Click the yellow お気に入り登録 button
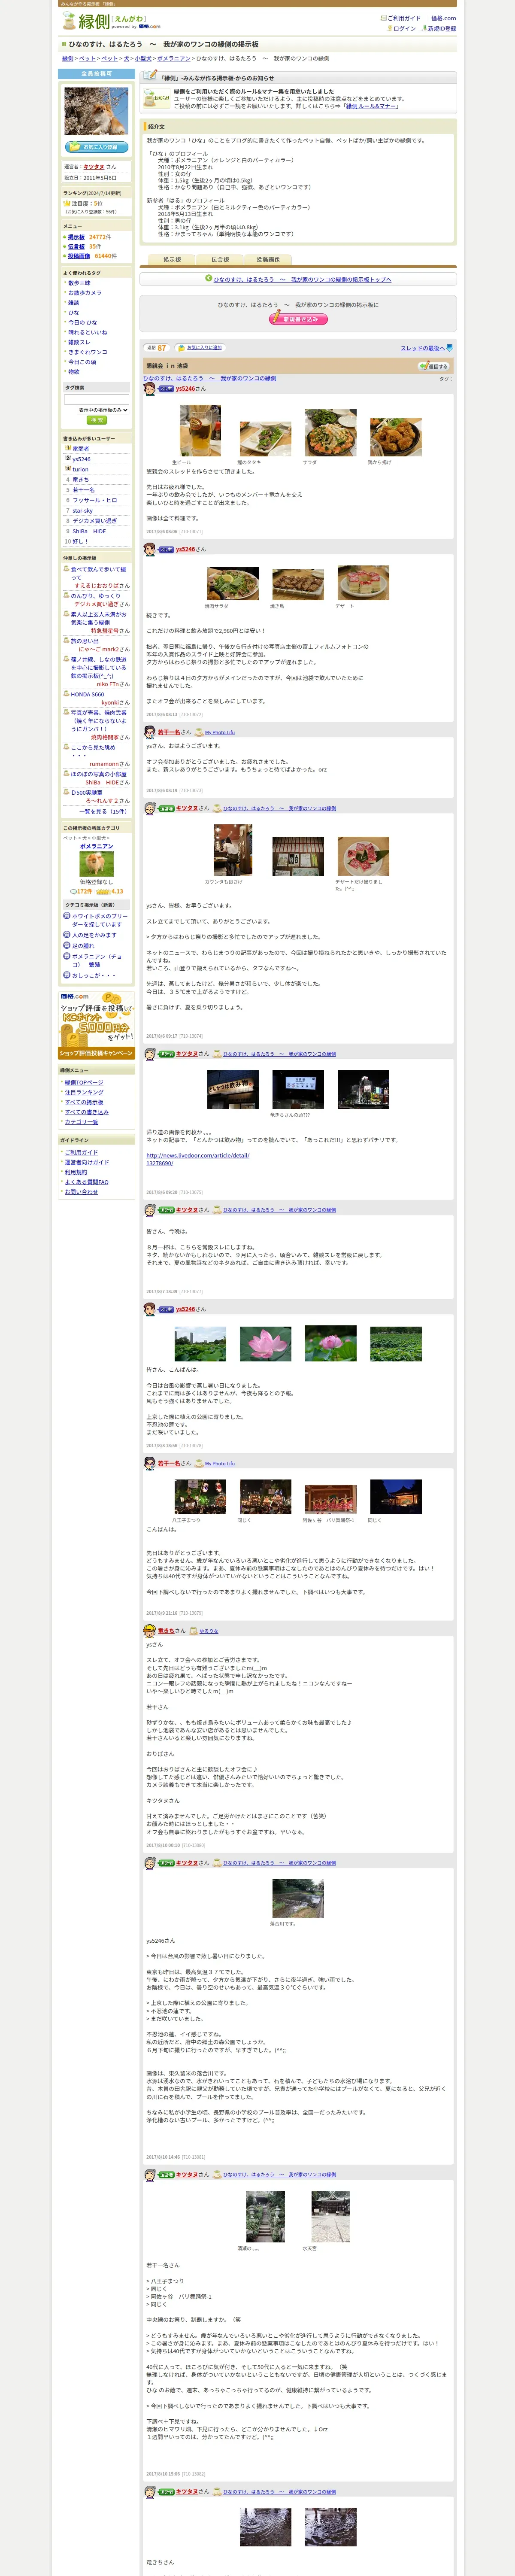 [x=96, y=147]
